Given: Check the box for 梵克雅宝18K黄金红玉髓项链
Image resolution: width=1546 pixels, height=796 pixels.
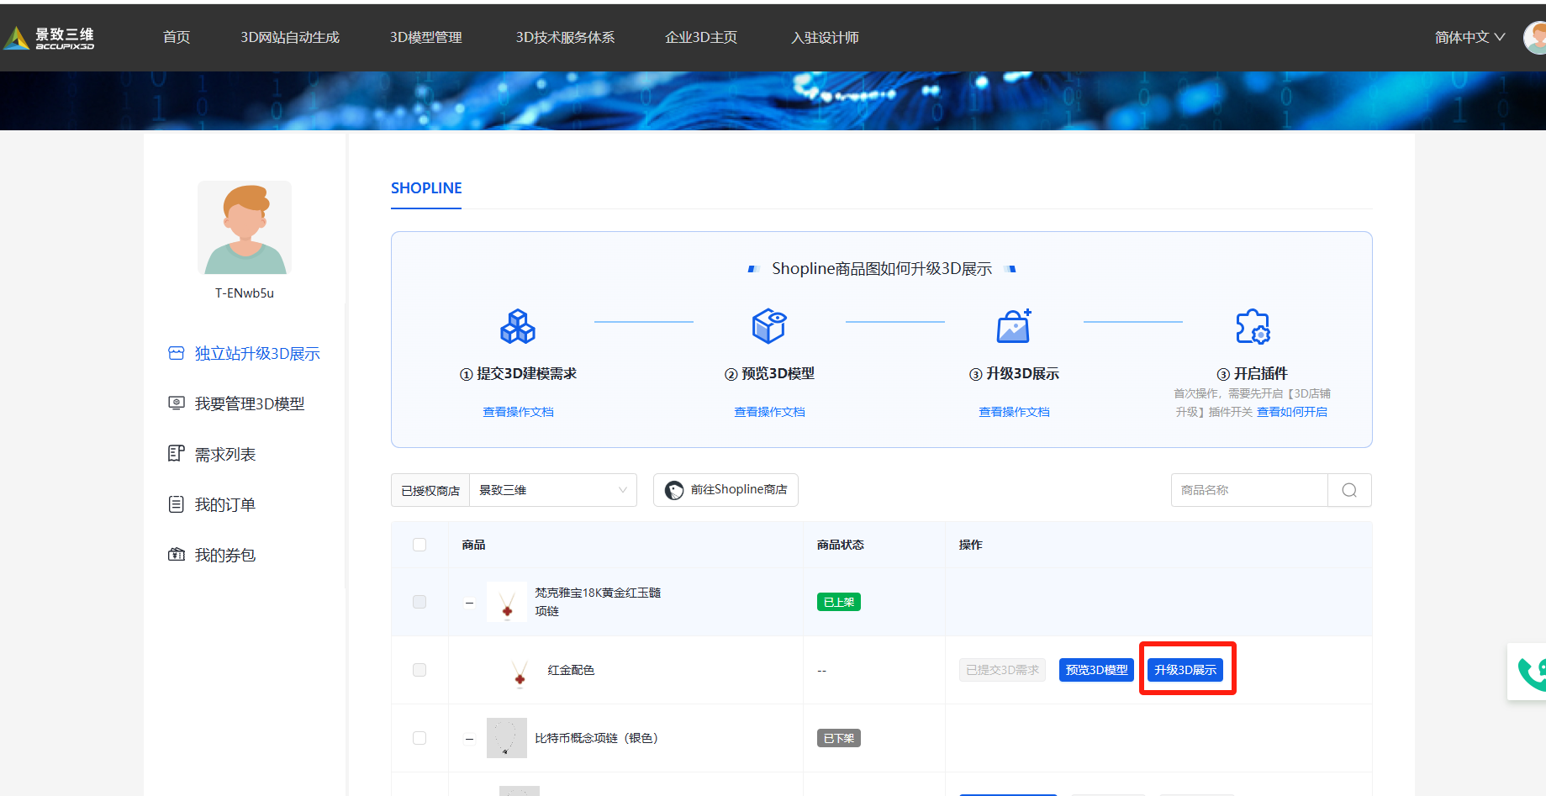Looking at the screenshot, I should [x=419, y=602].
